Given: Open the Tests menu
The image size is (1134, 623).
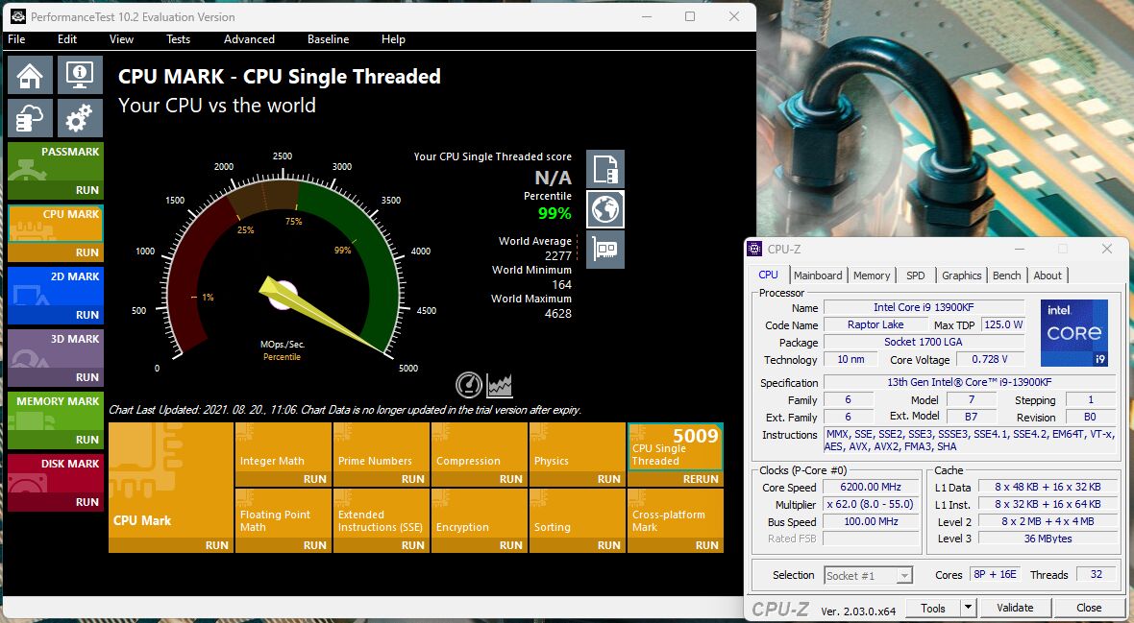Looking at the screenshot, I should 178,39.
